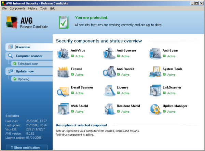Click the Anti-Rootkit label
Screen dimensions: 205x151
125,69
